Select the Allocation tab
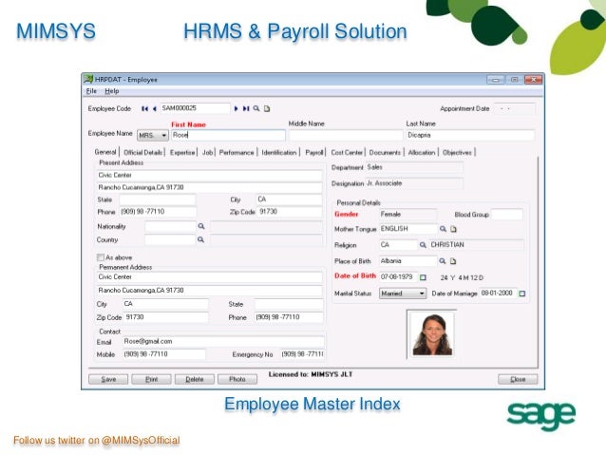The height and width of the screenshot is (455, 606). 422,152
